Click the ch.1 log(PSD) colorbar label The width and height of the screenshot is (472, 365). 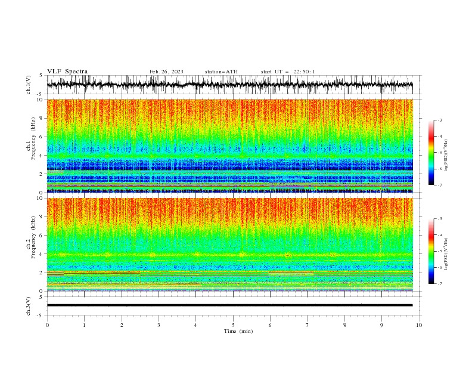pyautogui.click(x=446, y=156)
